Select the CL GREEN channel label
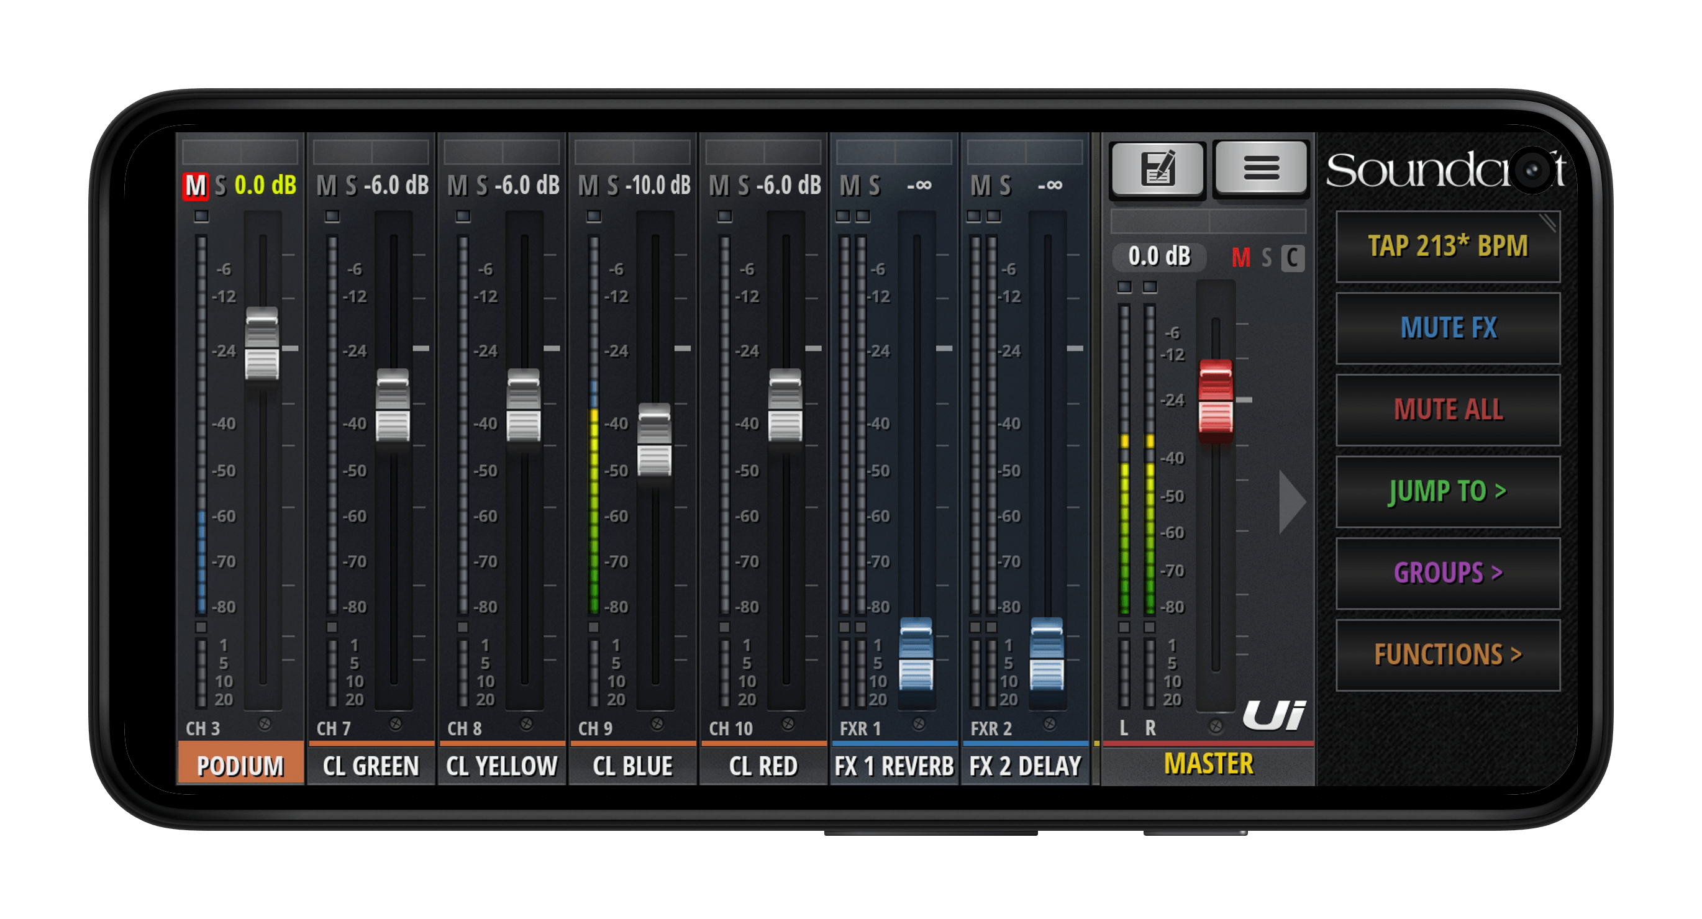 coord(371,766)
